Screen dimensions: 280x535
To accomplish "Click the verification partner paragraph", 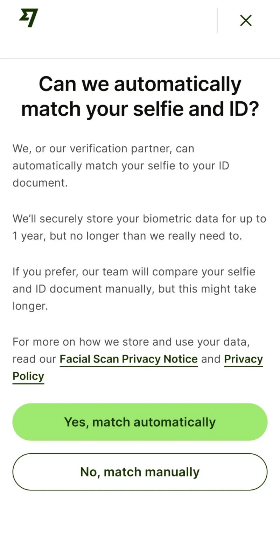I will (x=121, y=166).
